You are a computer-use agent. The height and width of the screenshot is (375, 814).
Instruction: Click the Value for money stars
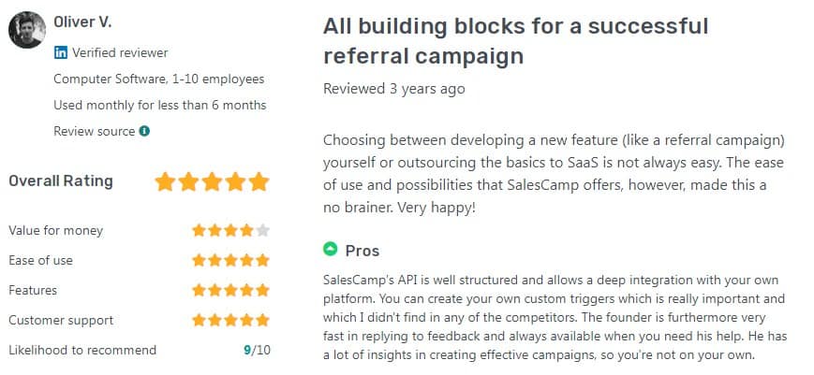230,230
